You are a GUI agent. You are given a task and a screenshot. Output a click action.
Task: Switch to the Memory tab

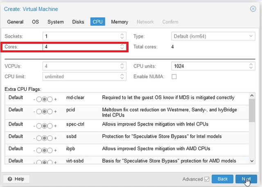(x=120, y=22)
